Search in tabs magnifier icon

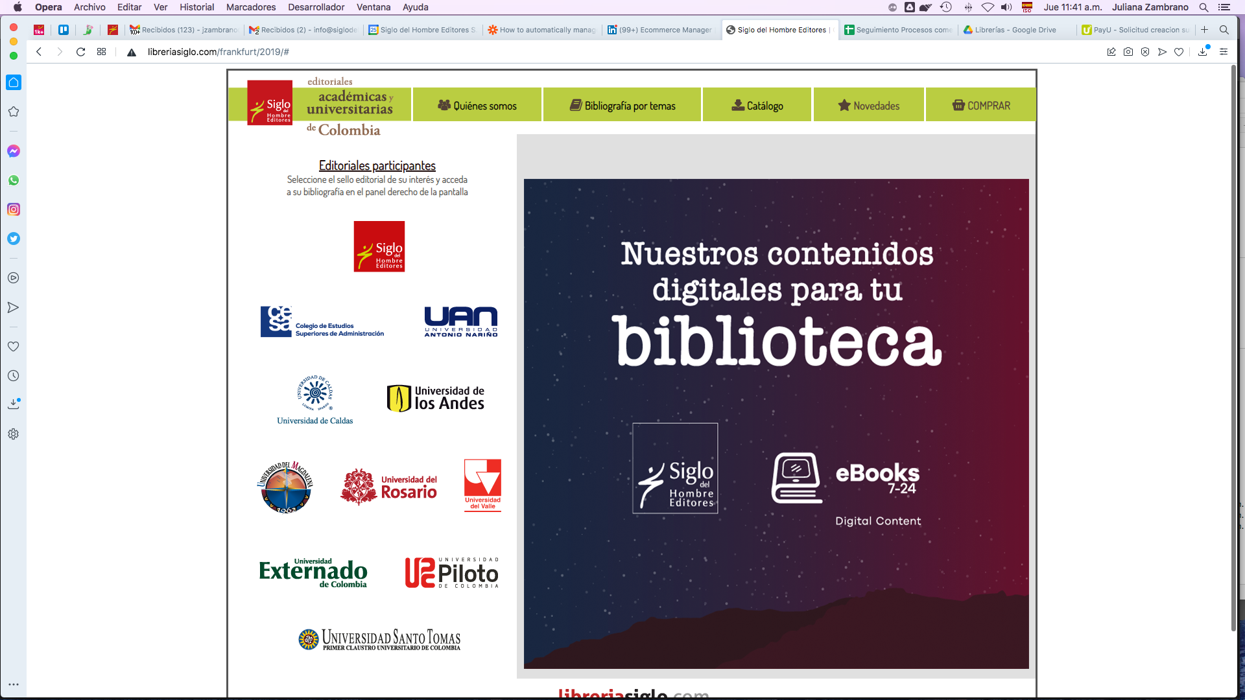pyautogui.click(x=1224, y=30)
